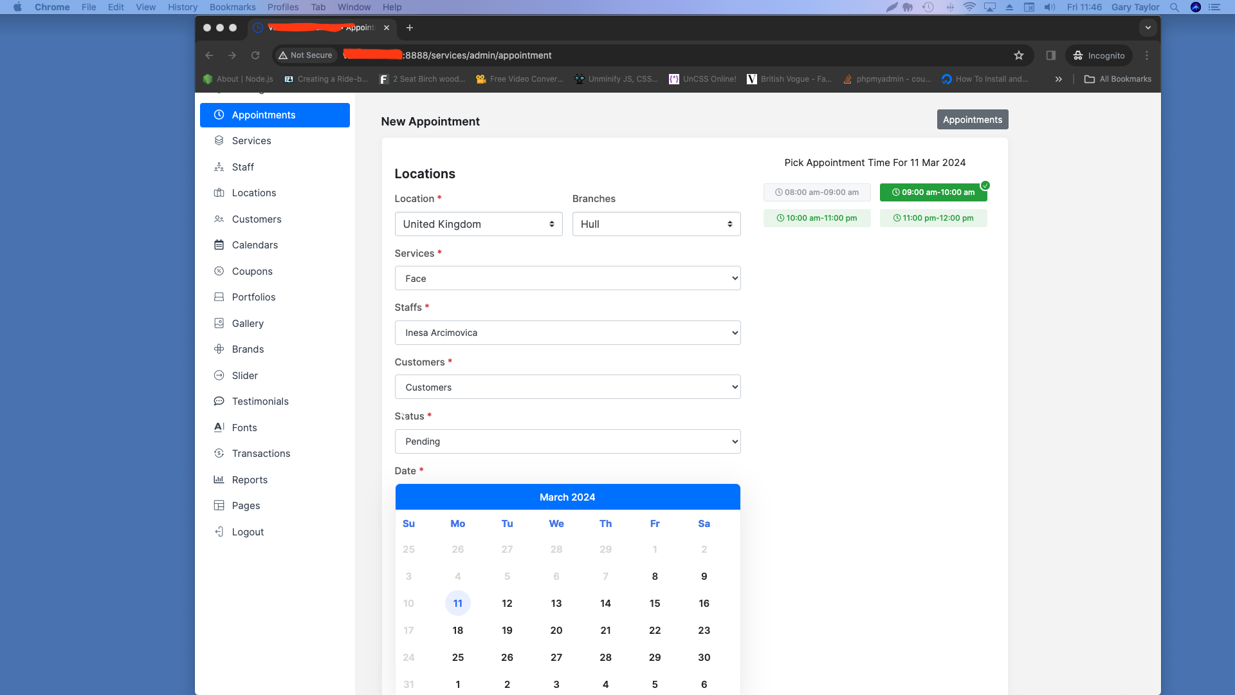The image size is (1235, 695).
Task: Open Chrome Profiles menu
Action: (283, 7)
